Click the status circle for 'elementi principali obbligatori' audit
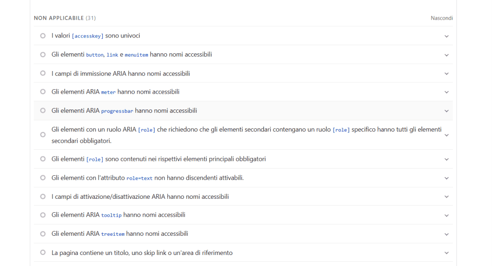The width and height of the screenshot is (492, 266). (x=43, y=159)
